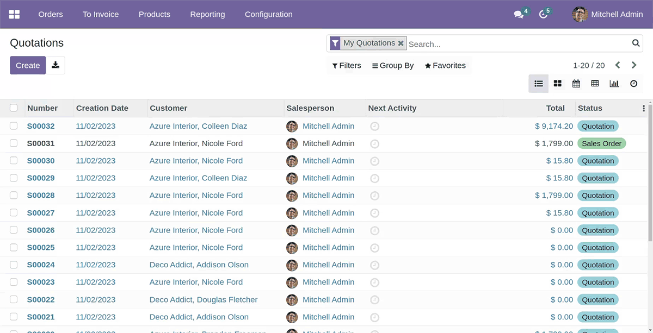653x333 pixels.
Task: Click in the Search field
Action: click(517, 44)
